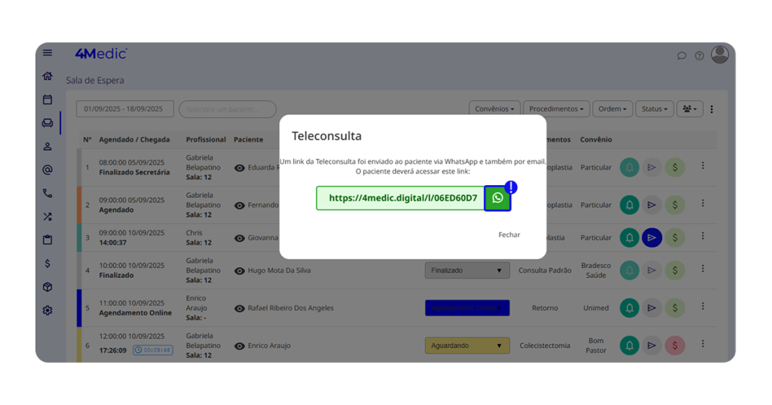772x405 pixels.
Task: Open the Status filter menu
Action: [654, 109]
